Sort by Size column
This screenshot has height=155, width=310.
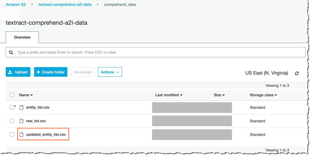click(x=219, y=95)
